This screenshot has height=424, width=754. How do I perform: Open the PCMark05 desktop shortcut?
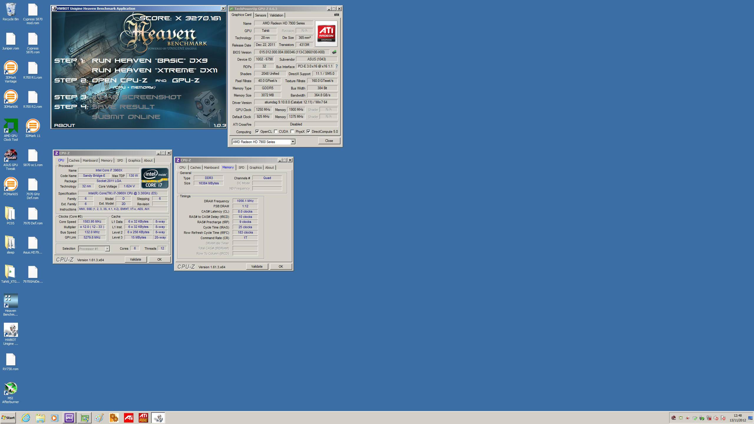click(11, 187)
